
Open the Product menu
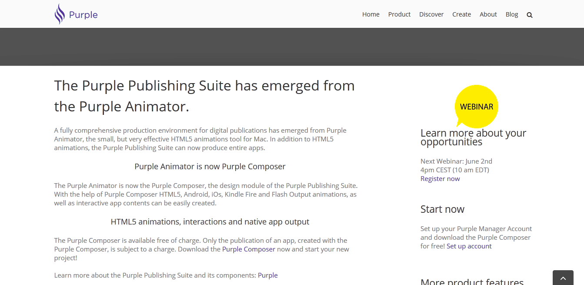399,14
